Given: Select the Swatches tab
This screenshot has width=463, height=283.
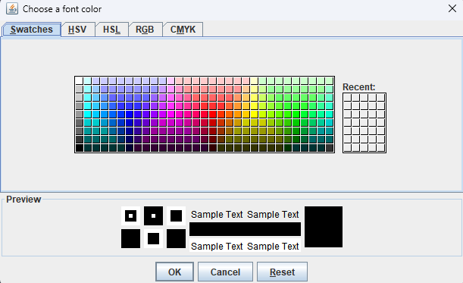Looking at the screenshot, I should (32, 30).
